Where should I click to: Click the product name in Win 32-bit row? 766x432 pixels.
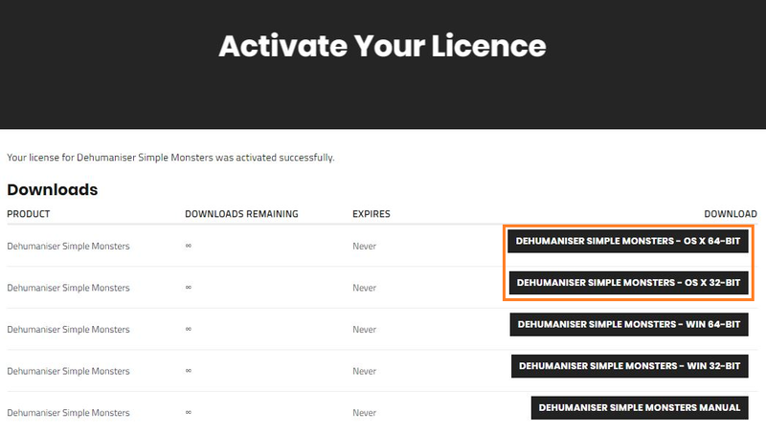(x=68, y=371)
